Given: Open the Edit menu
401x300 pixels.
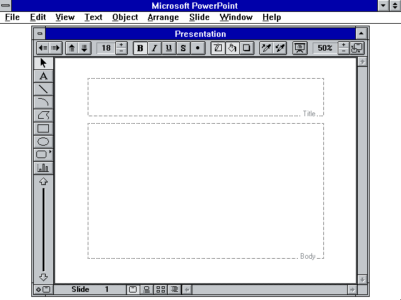Looking at the screenshot, I should 38,17.
